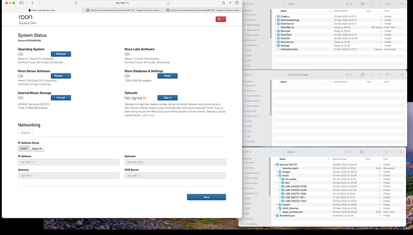Viewport: 413px width, 235px height.
Task: Click the IP Address field
Action: pyautogui.click(x=68, y=162)
